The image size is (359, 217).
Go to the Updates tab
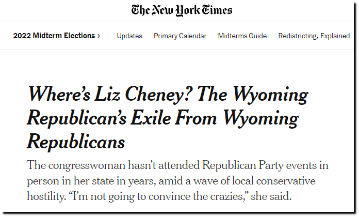(129, 36)
